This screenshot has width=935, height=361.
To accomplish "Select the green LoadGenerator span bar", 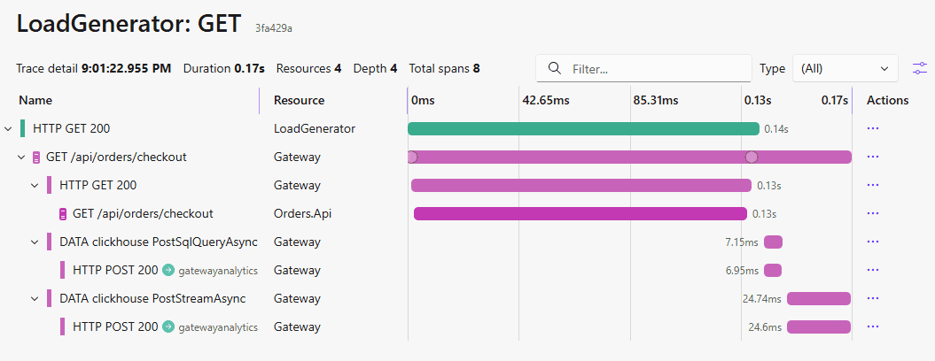I will pos(583,128).
